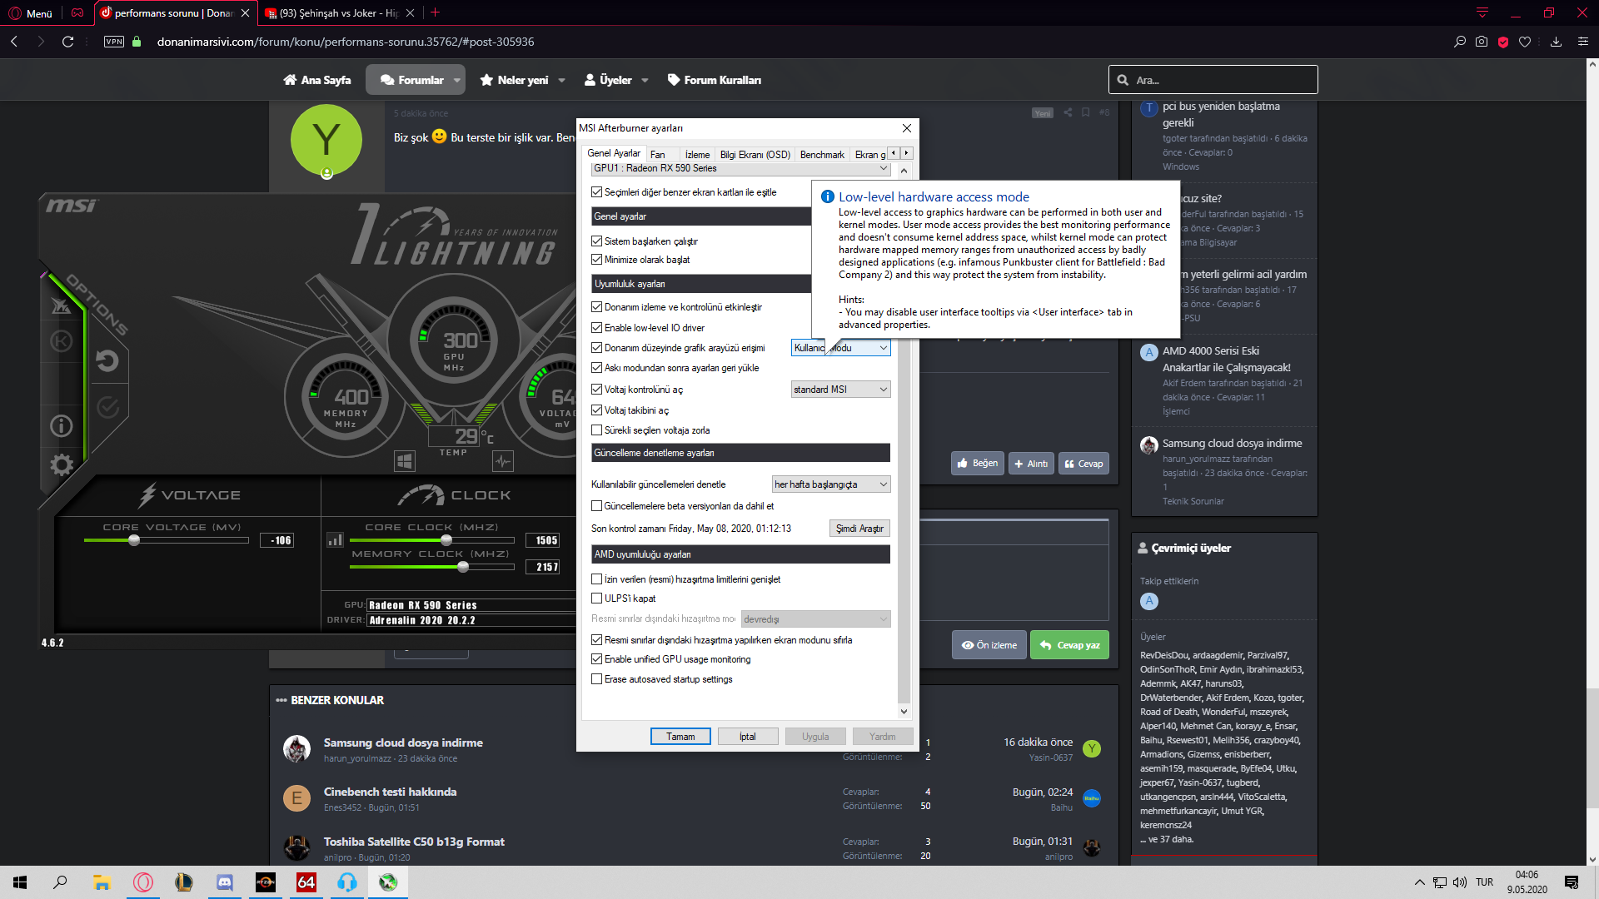Open the GPU1 Radeon RX 590 dropdown
1599x899 pixels.
[x=740, y=168]
